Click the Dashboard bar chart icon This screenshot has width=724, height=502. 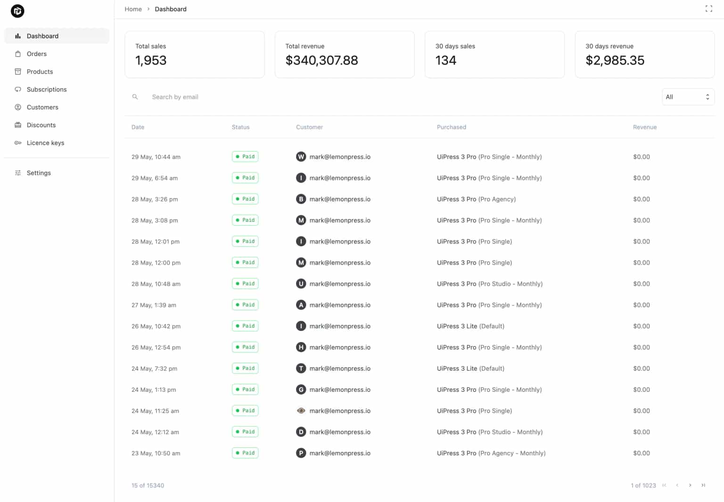point(18,36)
